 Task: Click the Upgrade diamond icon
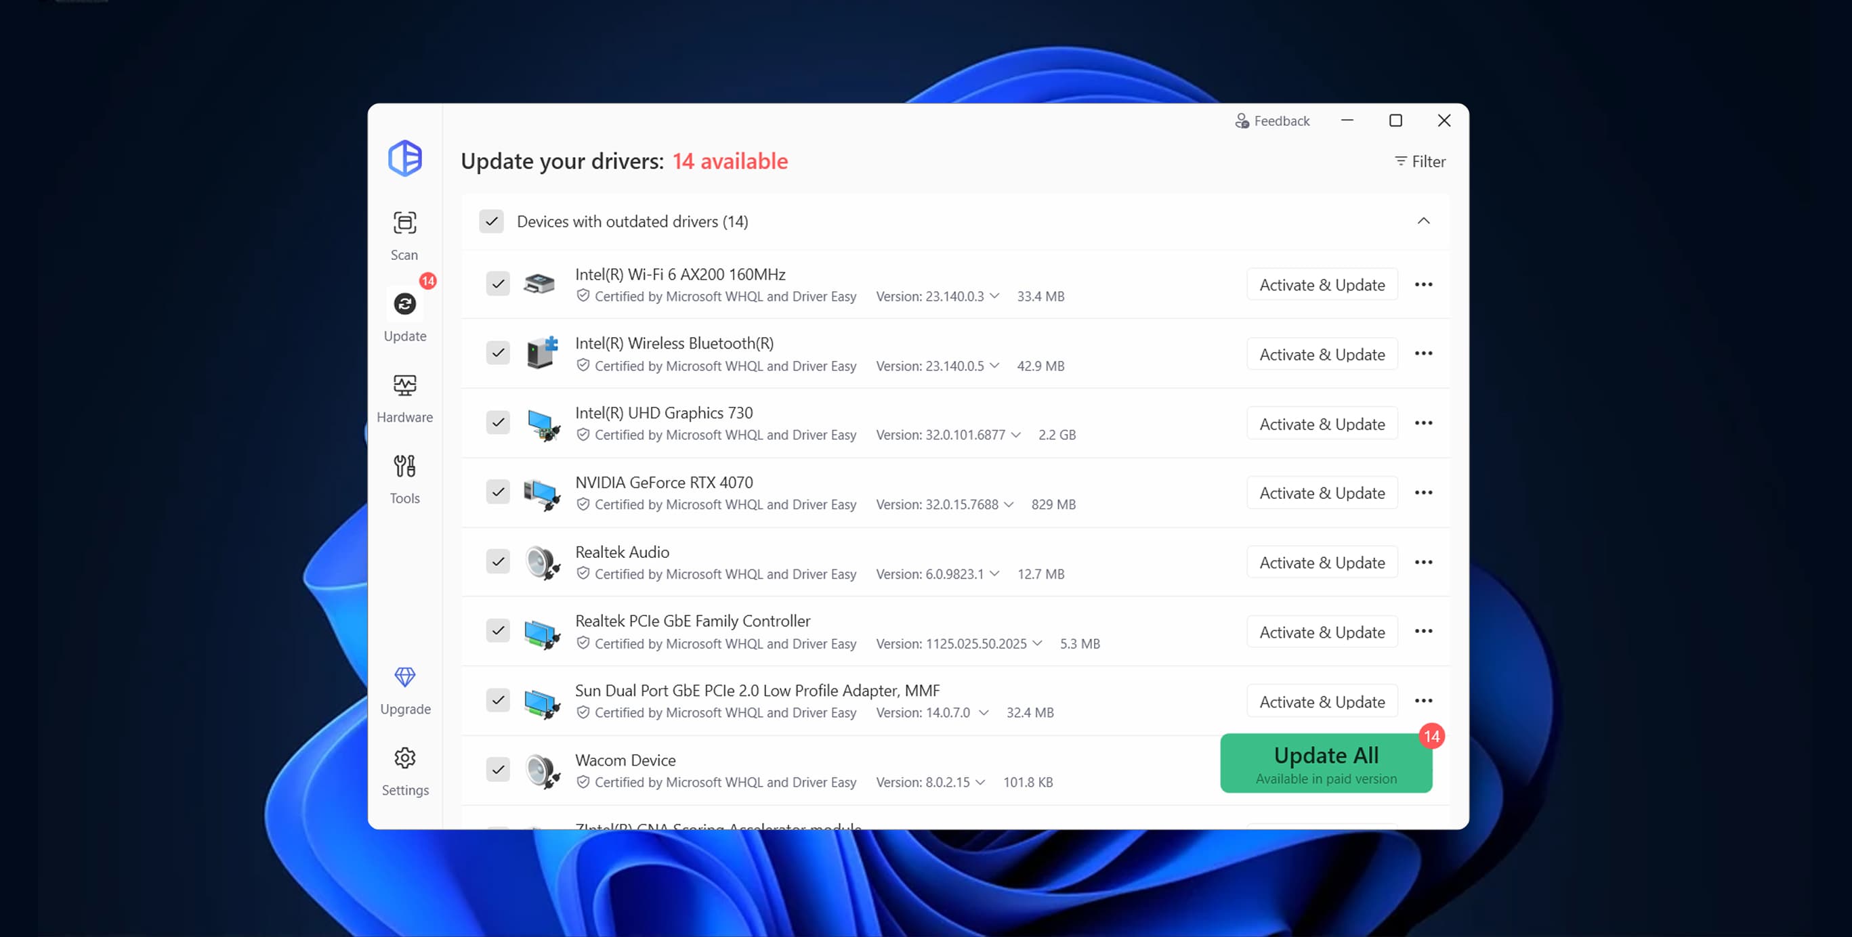point(405,677)
